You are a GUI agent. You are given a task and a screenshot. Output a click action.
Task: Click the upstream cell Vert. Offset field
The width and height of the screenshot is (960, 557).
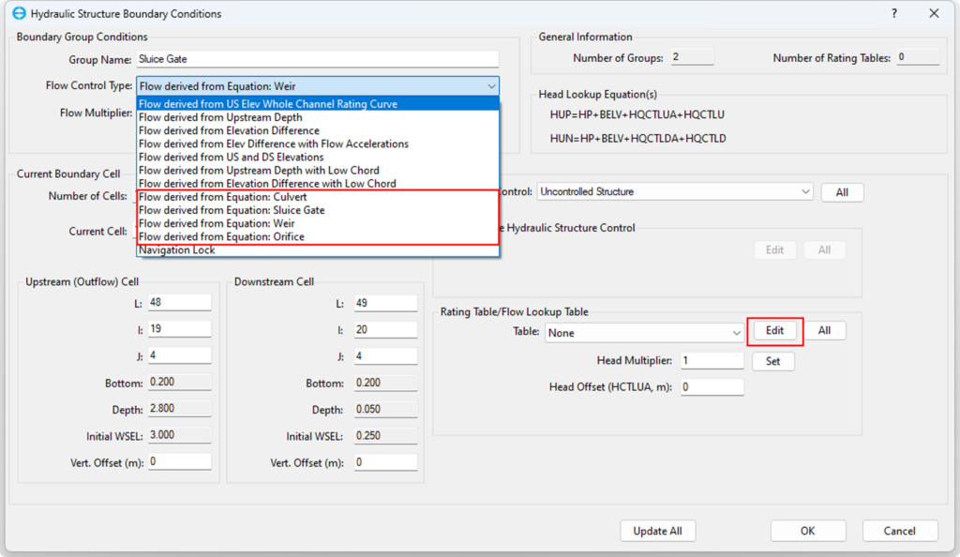tap(178, 462)
